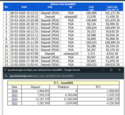Open the 2023 year link
Screen dimensions: 125x115
(14, 103)
